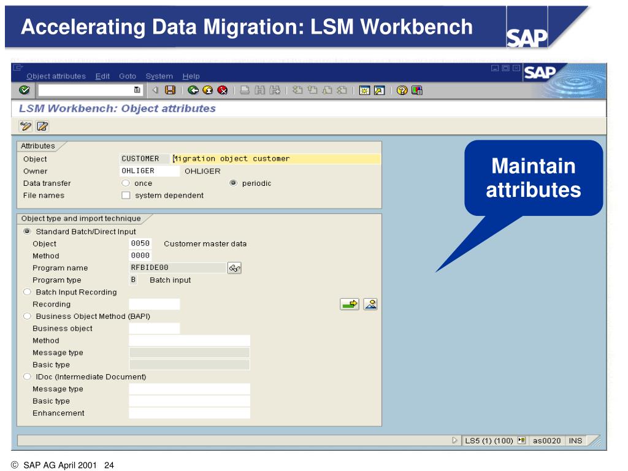Open the 'Object attributes' menu
This screenshot has width=628, height=471.
pyautogui.click(x=56, y=76)
